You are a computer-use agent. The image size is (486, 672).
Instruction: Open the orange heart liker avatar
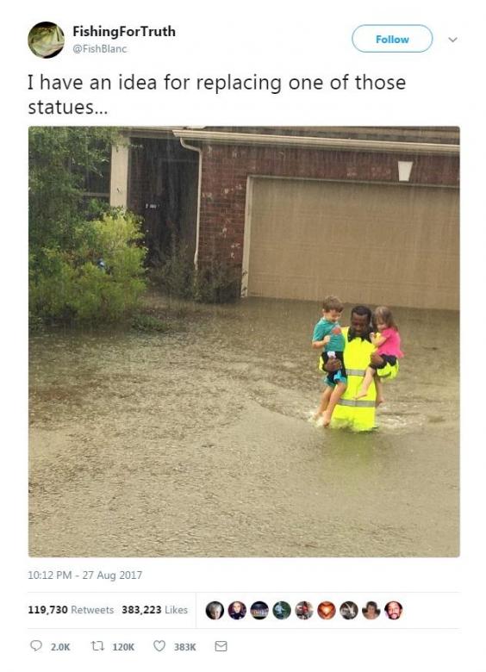tap(326, 610)
